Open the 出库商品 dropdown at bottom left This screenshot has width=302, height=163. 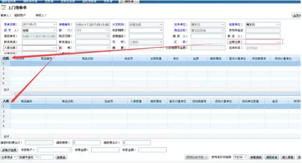[x=9, y=157]
